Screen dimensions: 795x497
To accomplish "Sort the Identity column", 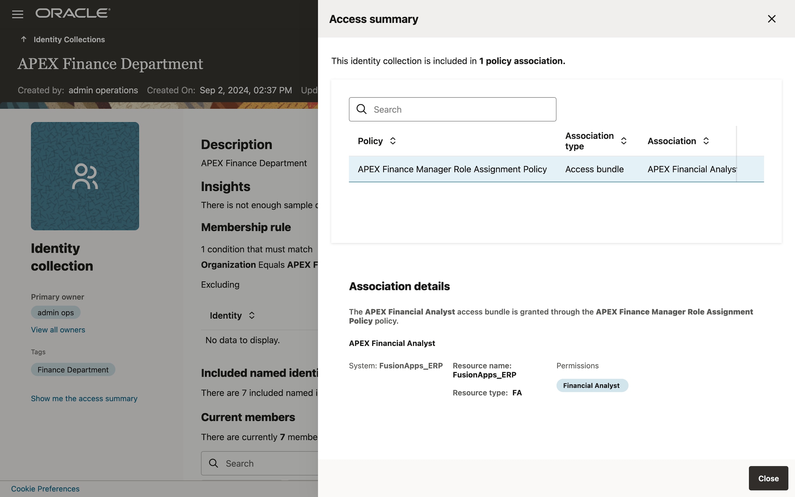I will [x=251, y=315].
